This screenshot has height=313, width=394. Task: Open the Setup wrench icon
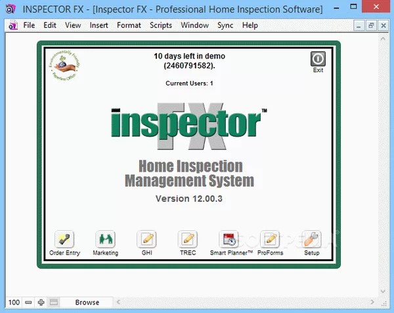pyautogui.click(x=311, y=239)
